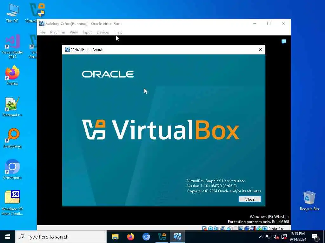Dismiss the About dialog via its title bar X
This screenshot has height=243, width=325.
point(261,49)
